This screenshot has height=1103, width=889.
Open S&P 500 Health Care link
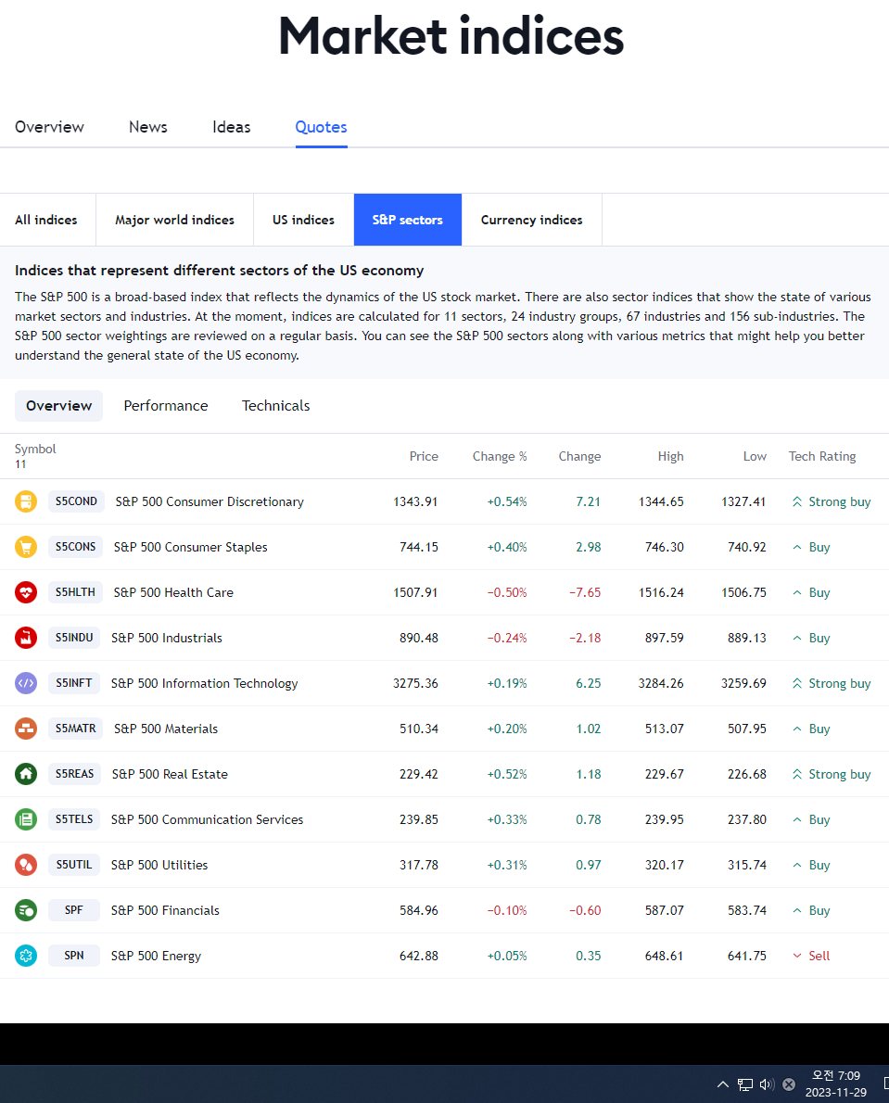173,592
